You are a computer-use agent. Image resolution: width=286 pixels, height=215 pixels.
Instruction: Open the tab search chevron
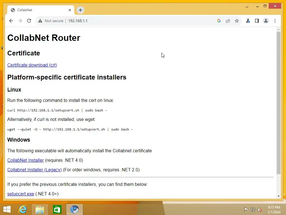247,7
